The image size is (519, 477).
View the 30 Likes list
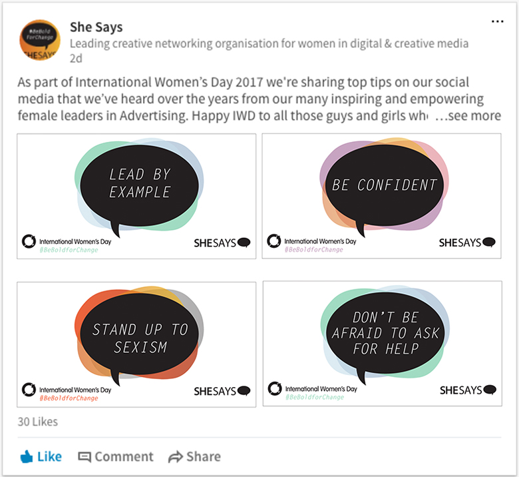tap(37, 422)
